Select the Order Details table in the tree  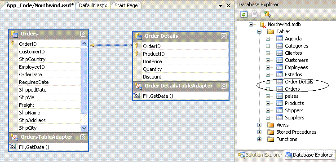(299, 82)
